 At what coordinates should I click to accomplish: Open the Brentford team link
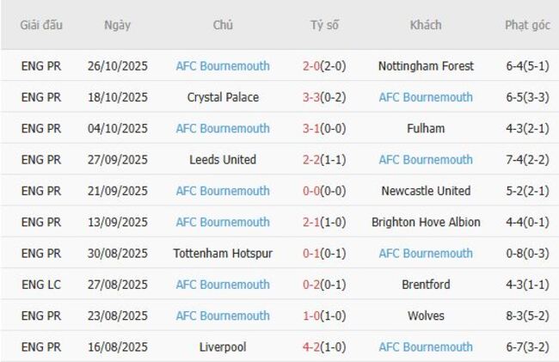pyautogui.click(x=426, y=285)
